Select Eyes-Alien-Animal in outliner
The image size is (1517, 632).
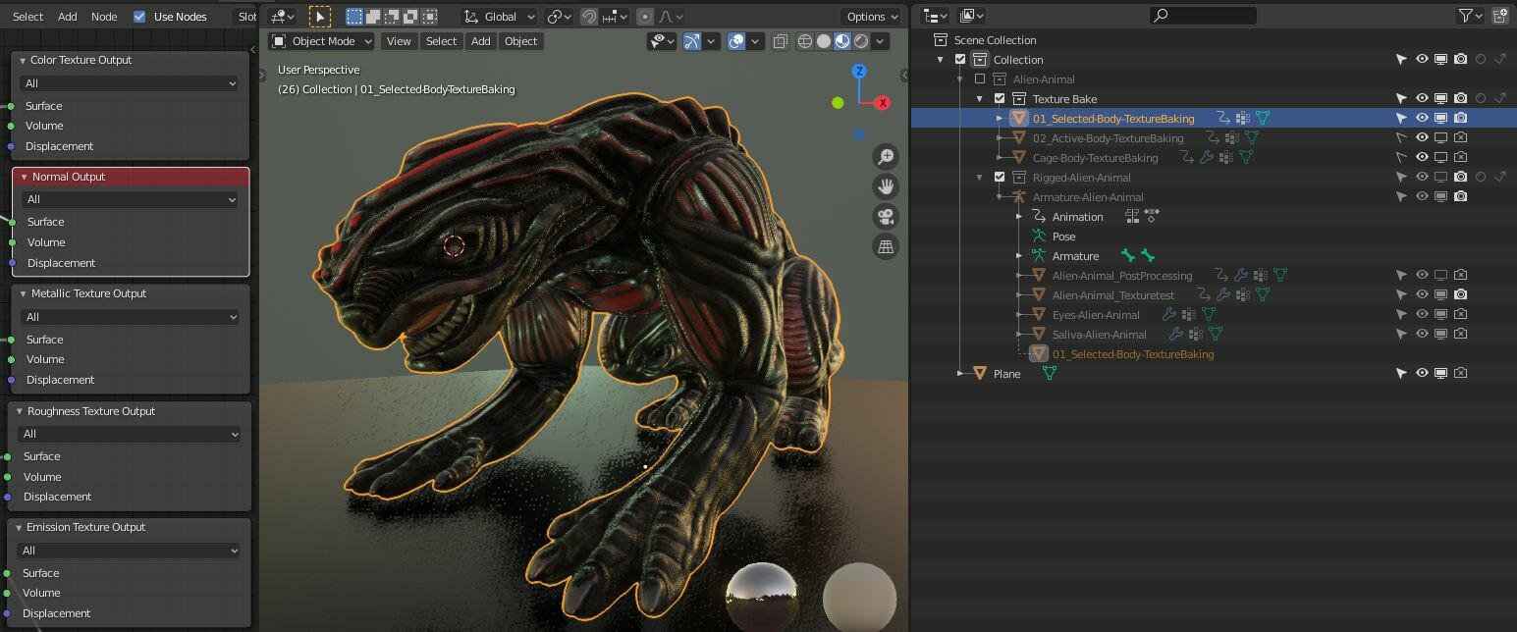coord(1096,315)
